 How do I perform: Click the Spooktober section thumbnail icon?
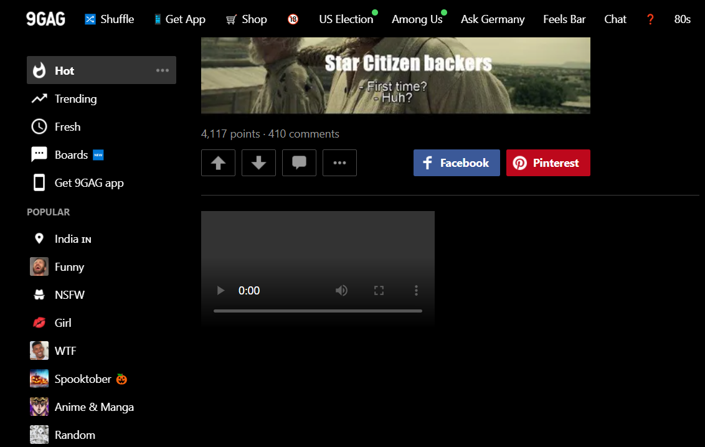click(39, 379)
